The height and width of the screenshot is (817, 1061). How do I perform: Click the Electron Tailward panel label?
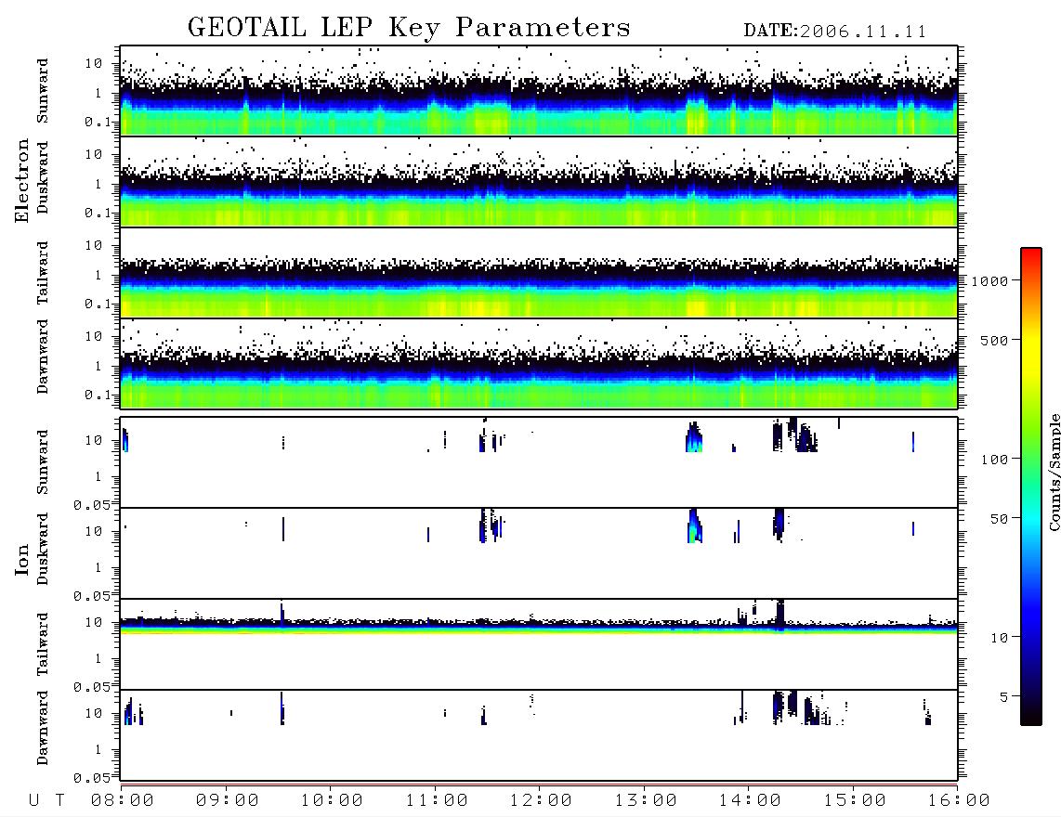point(43,273)
